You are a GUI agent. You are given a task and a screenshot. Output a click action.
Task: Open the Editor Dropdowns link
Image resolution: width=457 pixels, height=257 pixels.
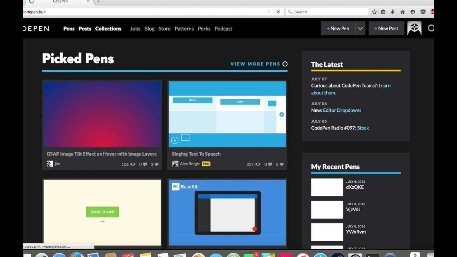(342, 110)
